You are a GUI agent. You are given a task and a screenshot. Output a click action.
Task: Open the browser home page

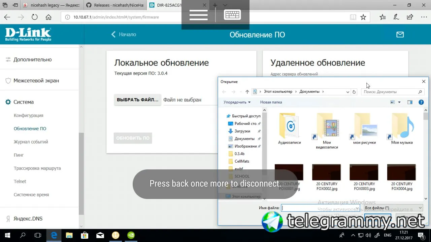[x=48, y=17]
